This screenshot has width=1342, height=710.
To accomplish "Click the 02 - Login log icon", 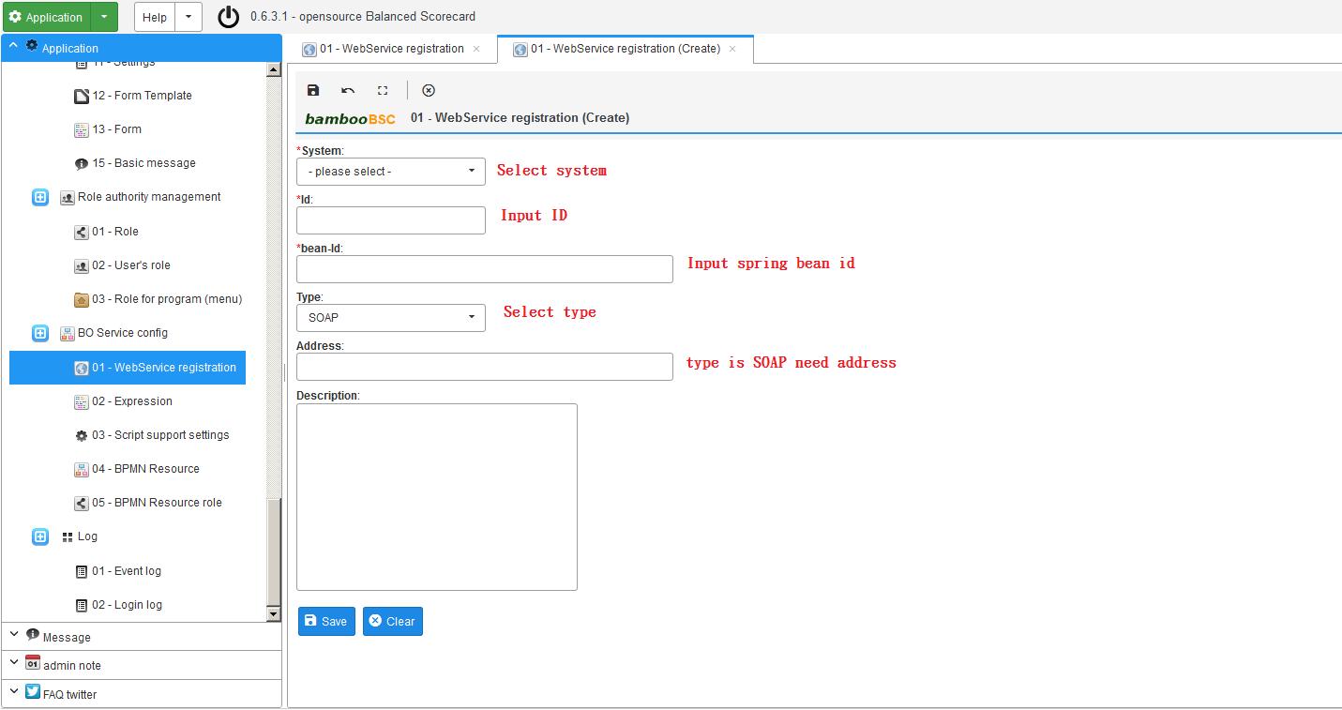I will 82,605.
